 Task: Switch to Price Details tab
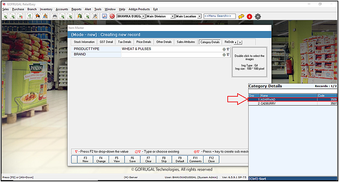point(143,42)
